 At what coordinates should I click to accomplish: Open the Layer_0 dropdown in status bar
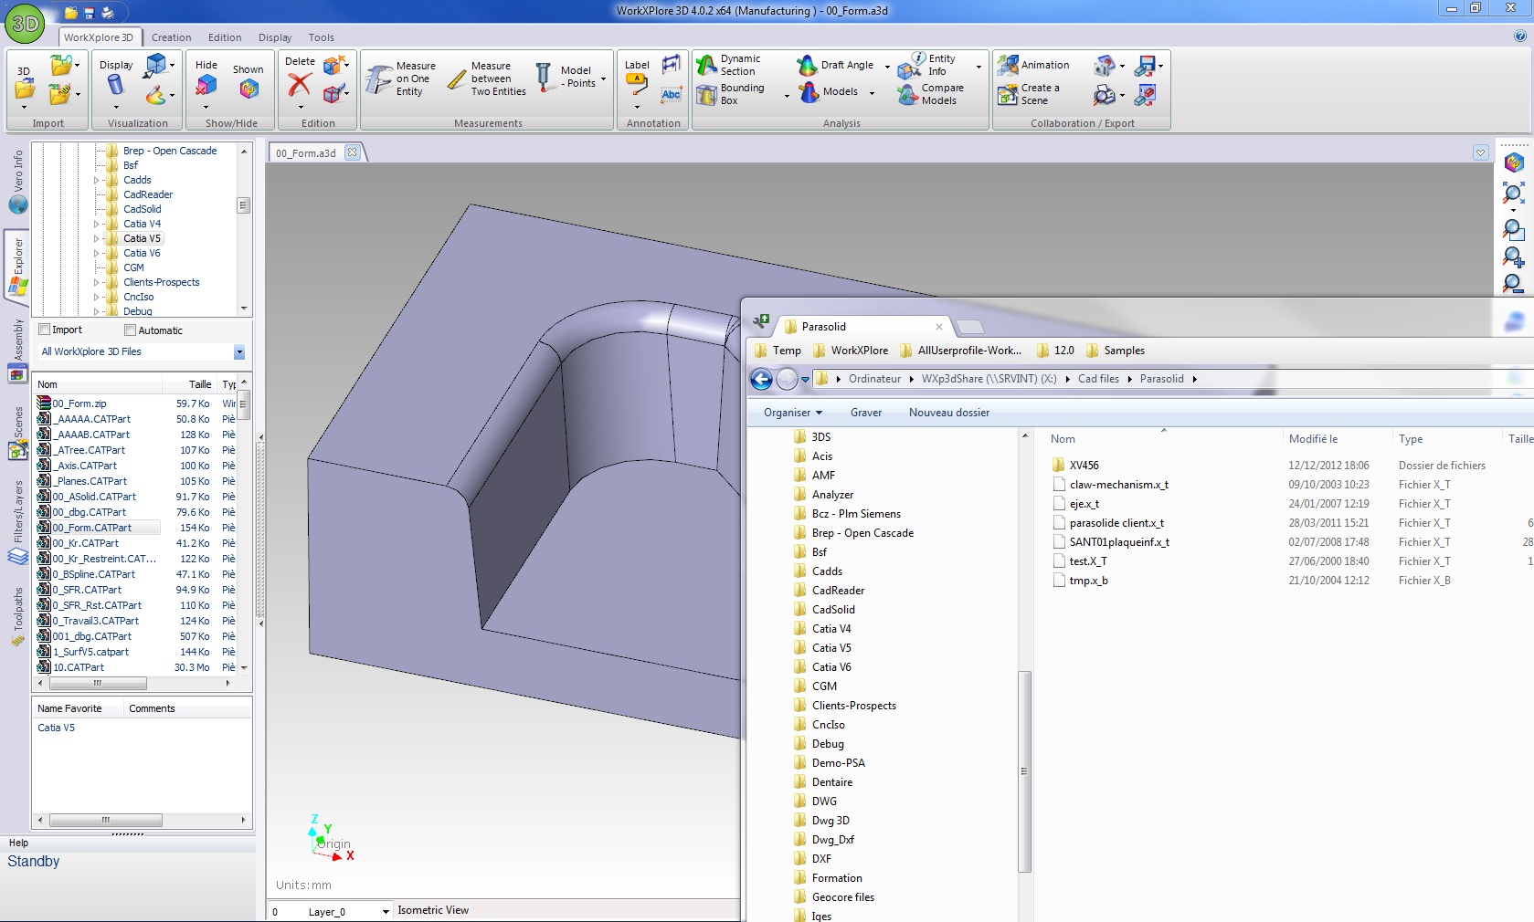coord(386,911)
